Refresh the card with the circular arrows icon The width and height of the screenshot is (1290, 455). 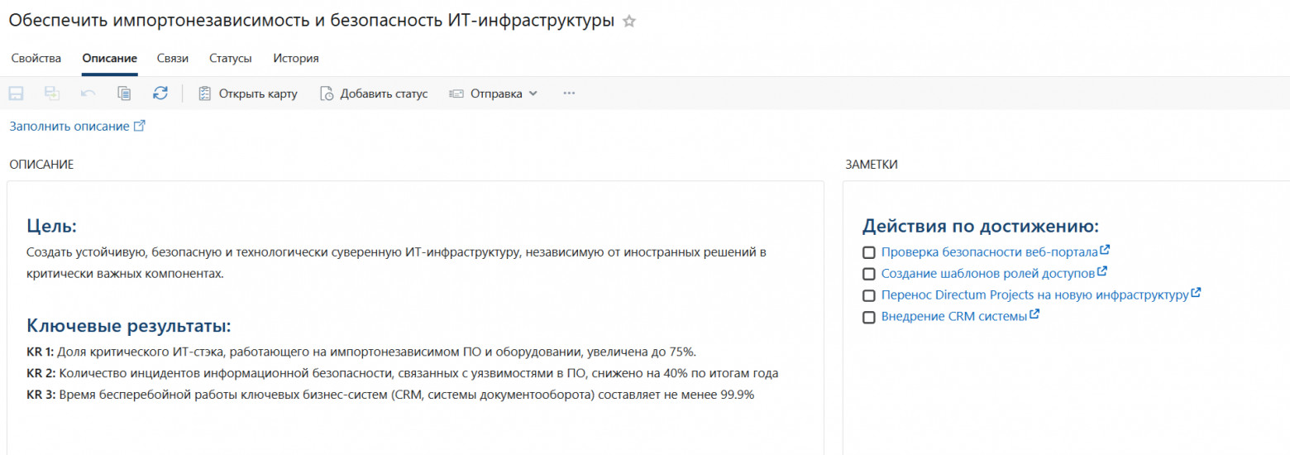click(x=160, y=93)
